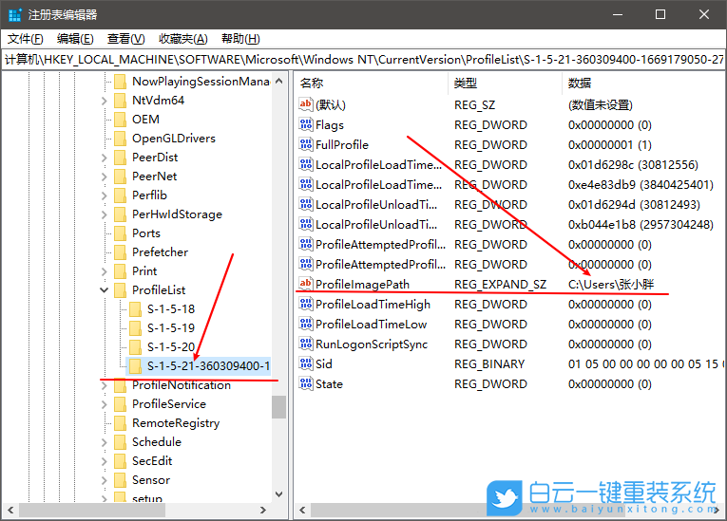Expand the PeerNet tree node
Screen dimensions: 727x521
(105, 177)
